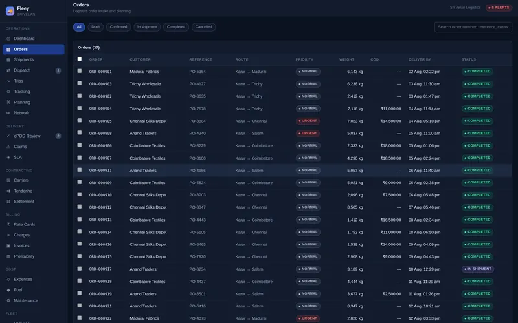Click the Carriers sidebar icon
The width and height of the screenshot is (518, 323).
click(x=8, y=180)
